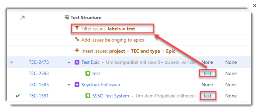Open the TEC-1385 issue link
Screen dimensions: 260x112
(39, 85)
